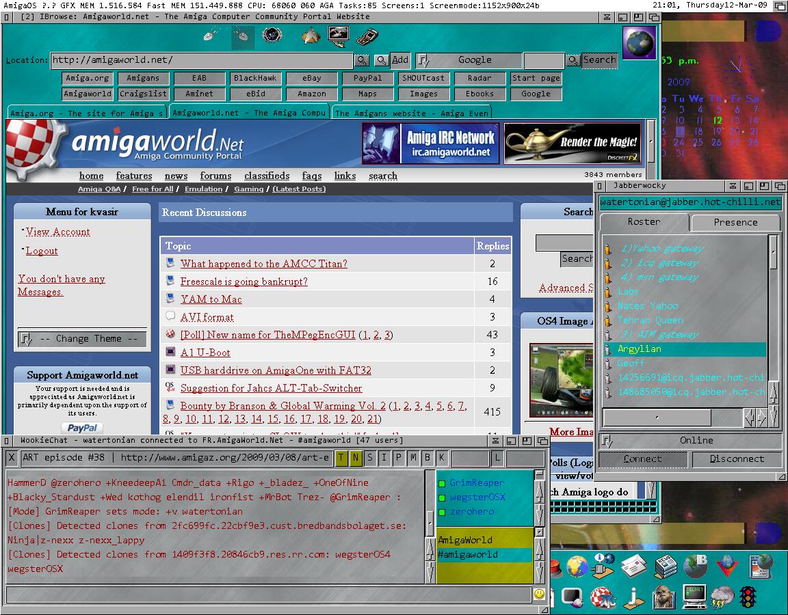This screenshot has width=788, height=615.
Task: Open the OS4 racing game screenshot thumbnail
Action: pyautogui.click(x=562, y=380)
